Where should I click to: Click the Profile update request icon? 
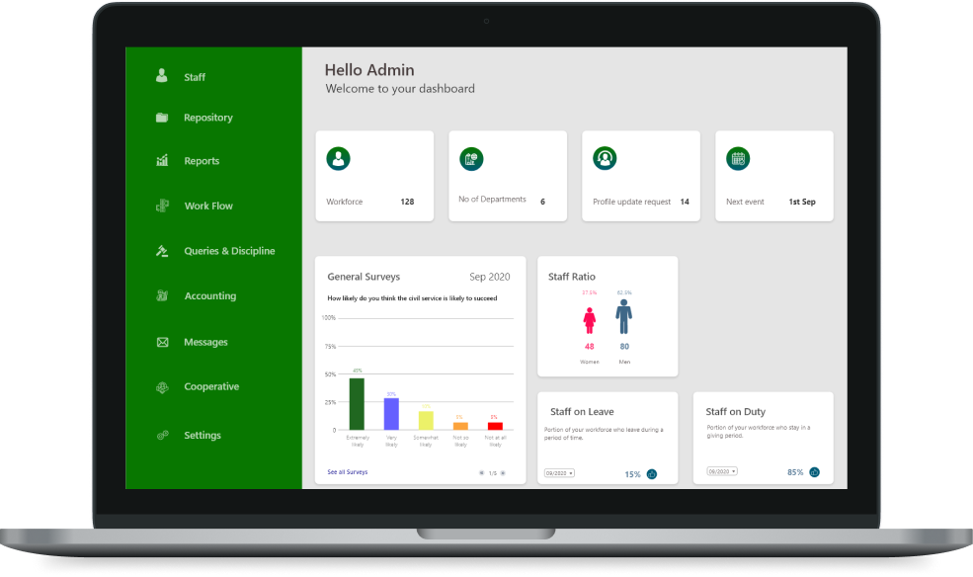pyautogui.click(x=605, y=157)
